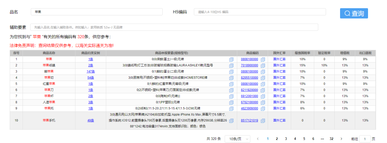387x143 pixels.
Task: Select page 2 in pagination
Action: (x=277, y=139)
